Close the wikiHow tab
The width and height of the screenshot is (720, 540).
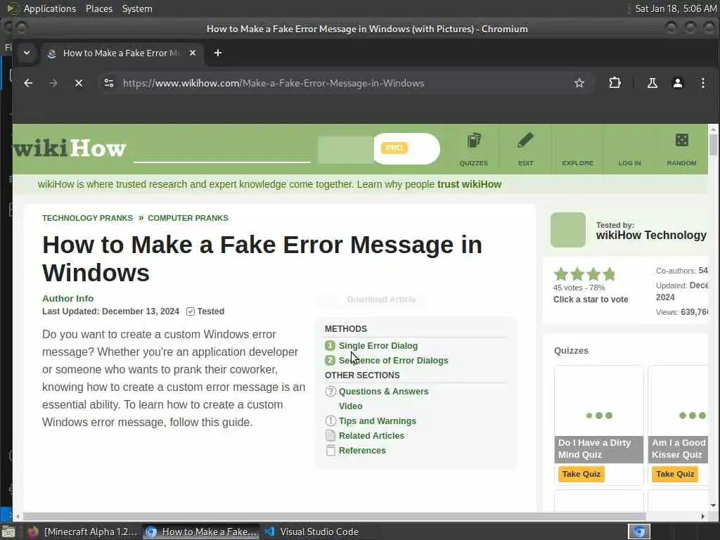(193, 53)
